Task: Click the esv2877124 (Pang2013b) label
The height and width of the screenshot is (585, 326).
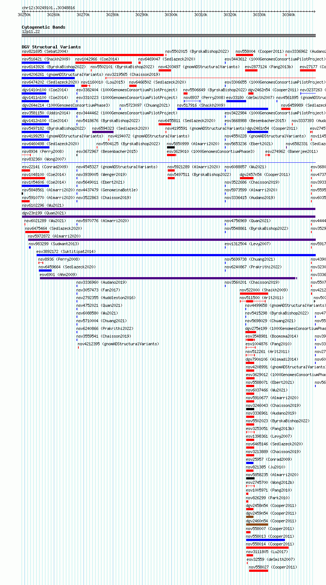Action: (269, 67)
